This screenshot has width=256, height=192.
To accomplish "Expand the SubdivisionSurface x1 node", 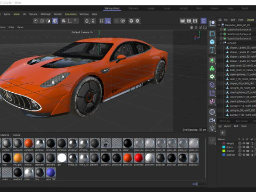I will coord(221,38).
